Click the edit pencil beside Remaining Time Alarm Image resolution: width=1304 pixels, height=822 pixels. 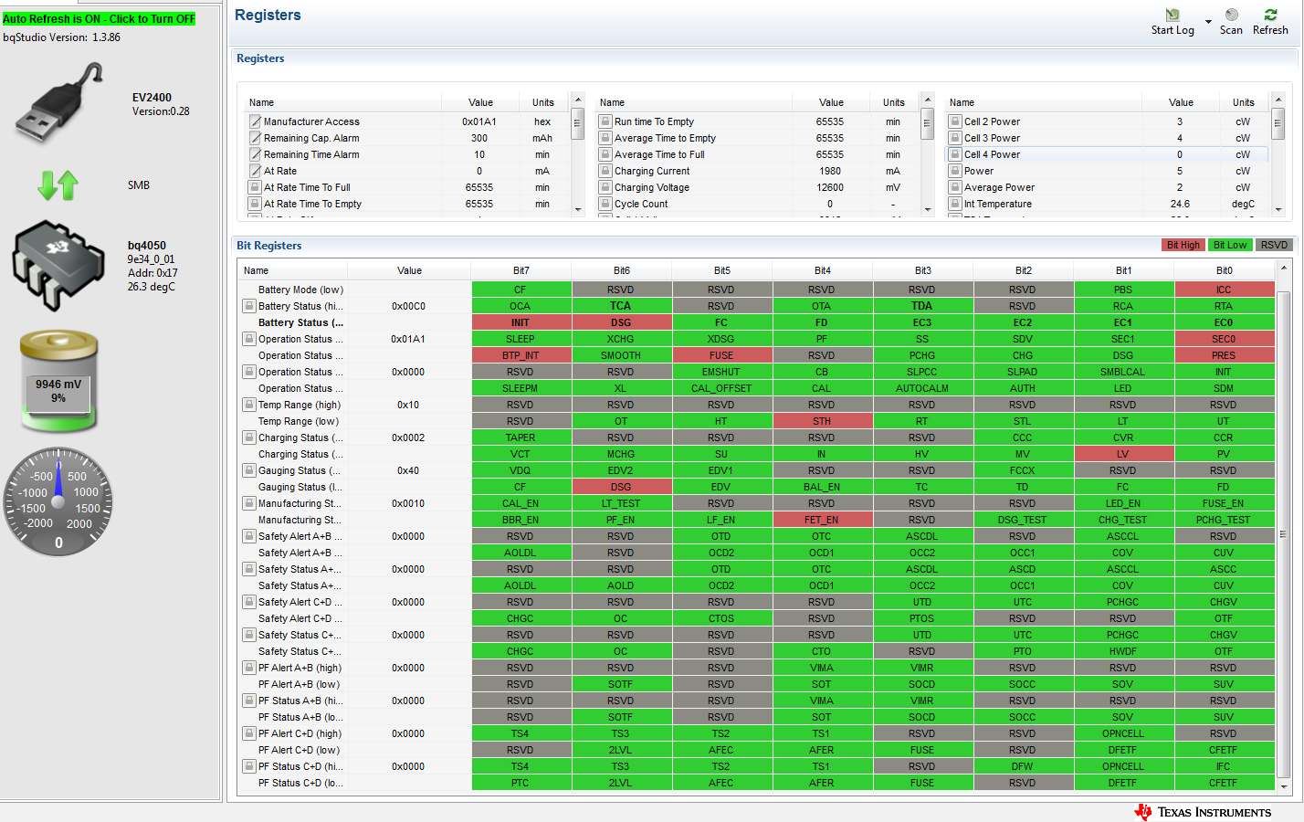click(x=256, y=154)
